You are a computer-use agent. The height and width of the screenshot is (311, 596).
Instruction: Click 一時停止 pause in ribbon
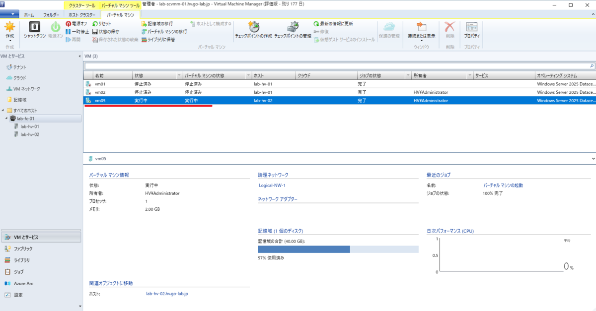point(77,32)
